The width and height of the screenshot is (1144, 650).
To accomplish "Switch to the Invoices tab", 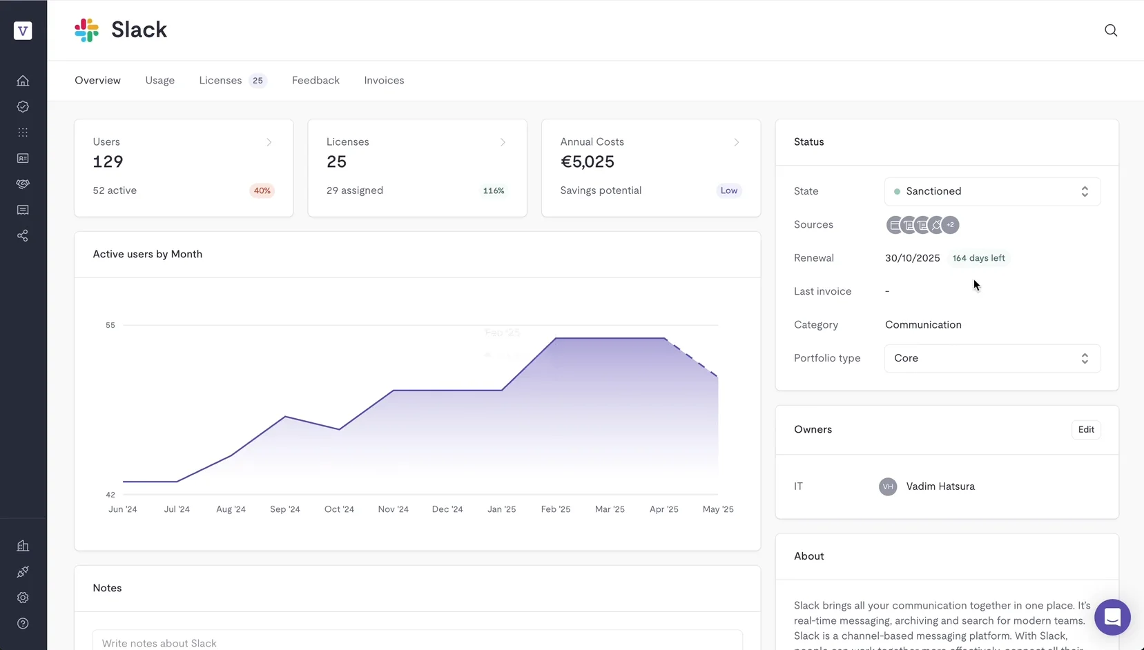I will [384, 80].
